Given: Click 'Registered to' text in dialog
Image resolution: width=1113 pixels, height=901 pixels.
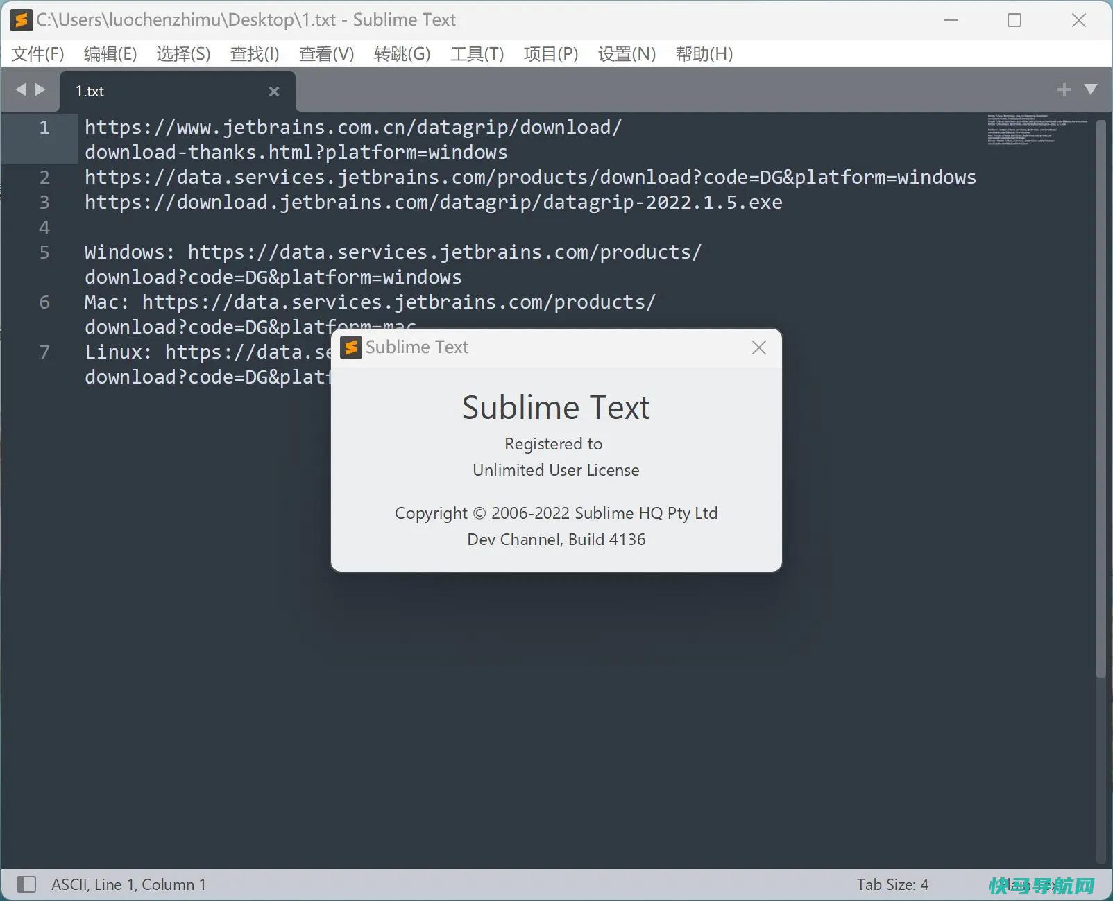Looking at the screenshot, I should pyautogui.click(x=553, y=444).
